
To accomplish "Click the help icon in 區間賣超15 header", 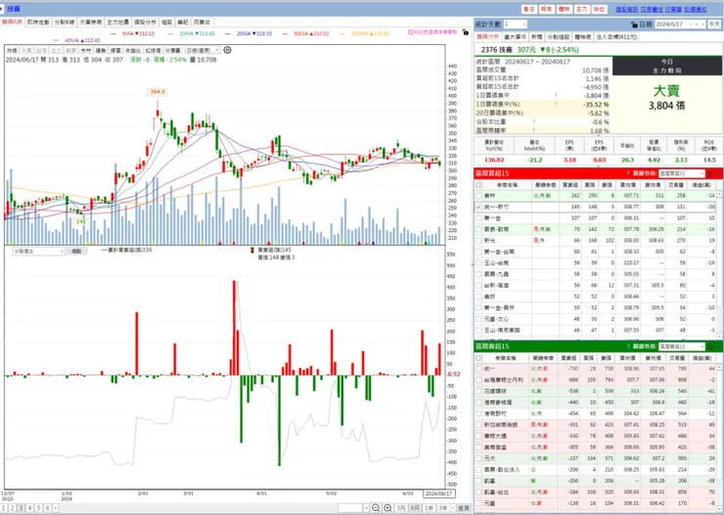I will pyautogui.click(x=628, y=346).
